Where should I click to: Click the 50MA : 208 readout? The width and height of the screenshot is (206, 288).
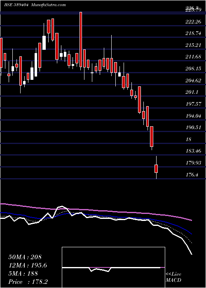point(25,257)
